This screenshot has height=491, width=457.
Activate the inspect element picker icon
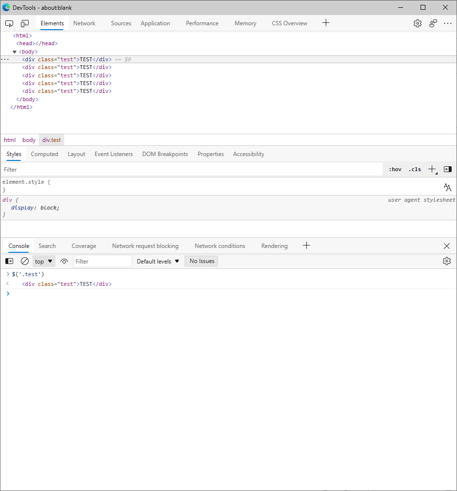9,23
